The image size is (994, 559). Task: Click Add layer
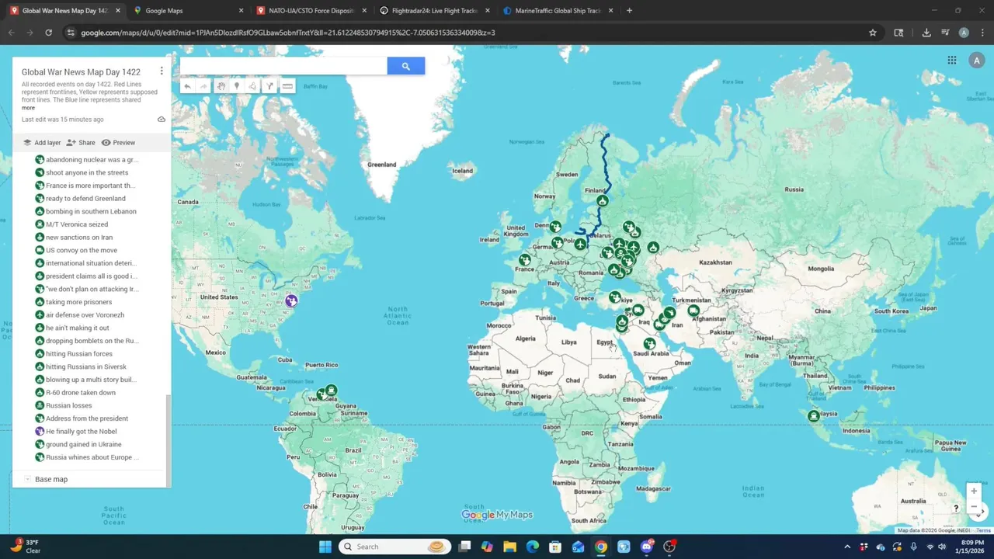[42, 143]
